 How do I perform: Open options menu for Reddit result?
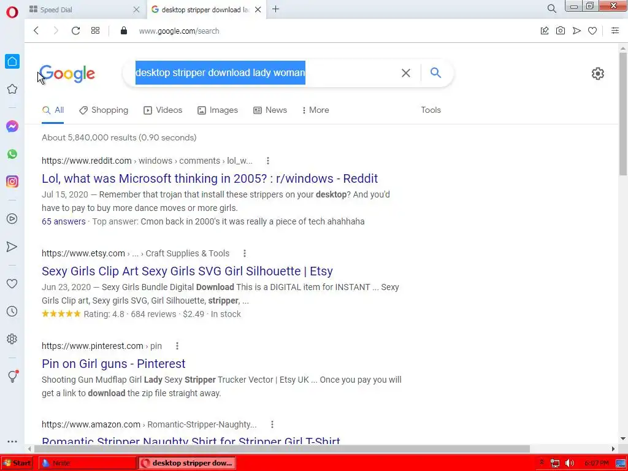[x=267, y=161]
